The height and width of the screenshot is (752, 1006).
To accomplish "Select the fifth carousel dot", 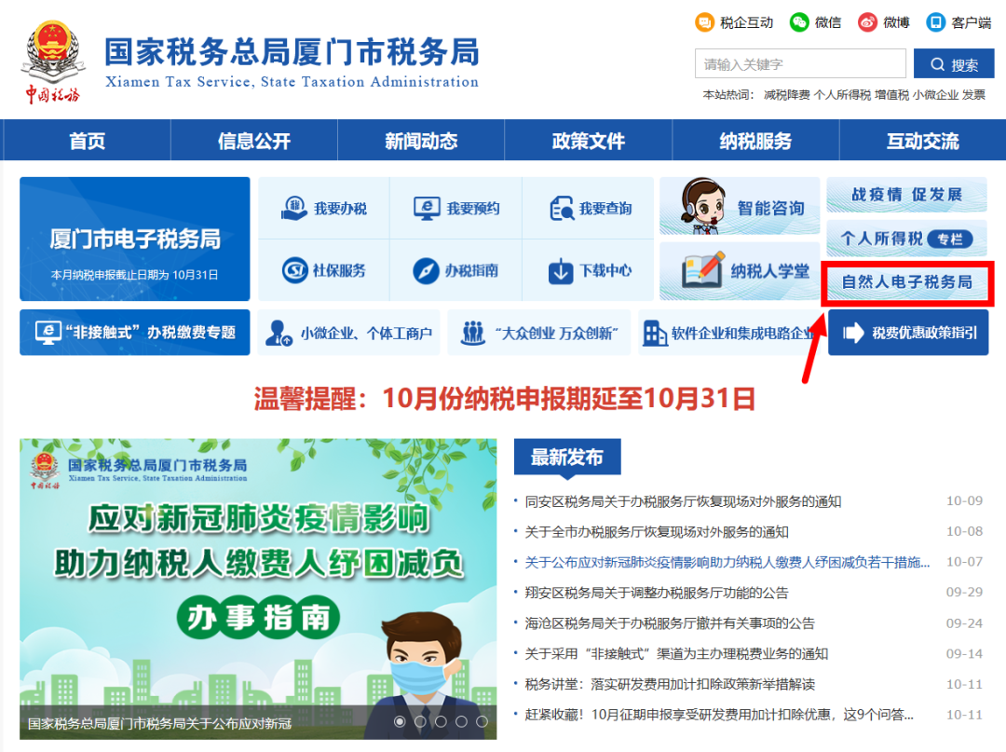I will click(x=482, y=722).
